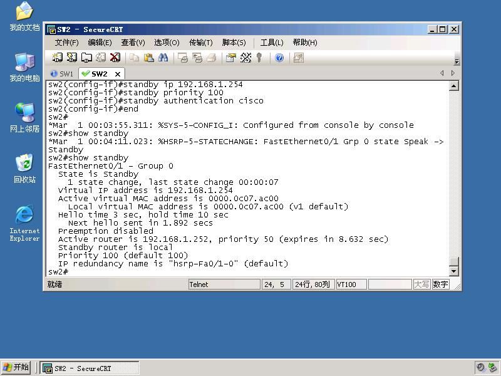
Task: Click the Disconnect red X icon
Action: [115, 58]
